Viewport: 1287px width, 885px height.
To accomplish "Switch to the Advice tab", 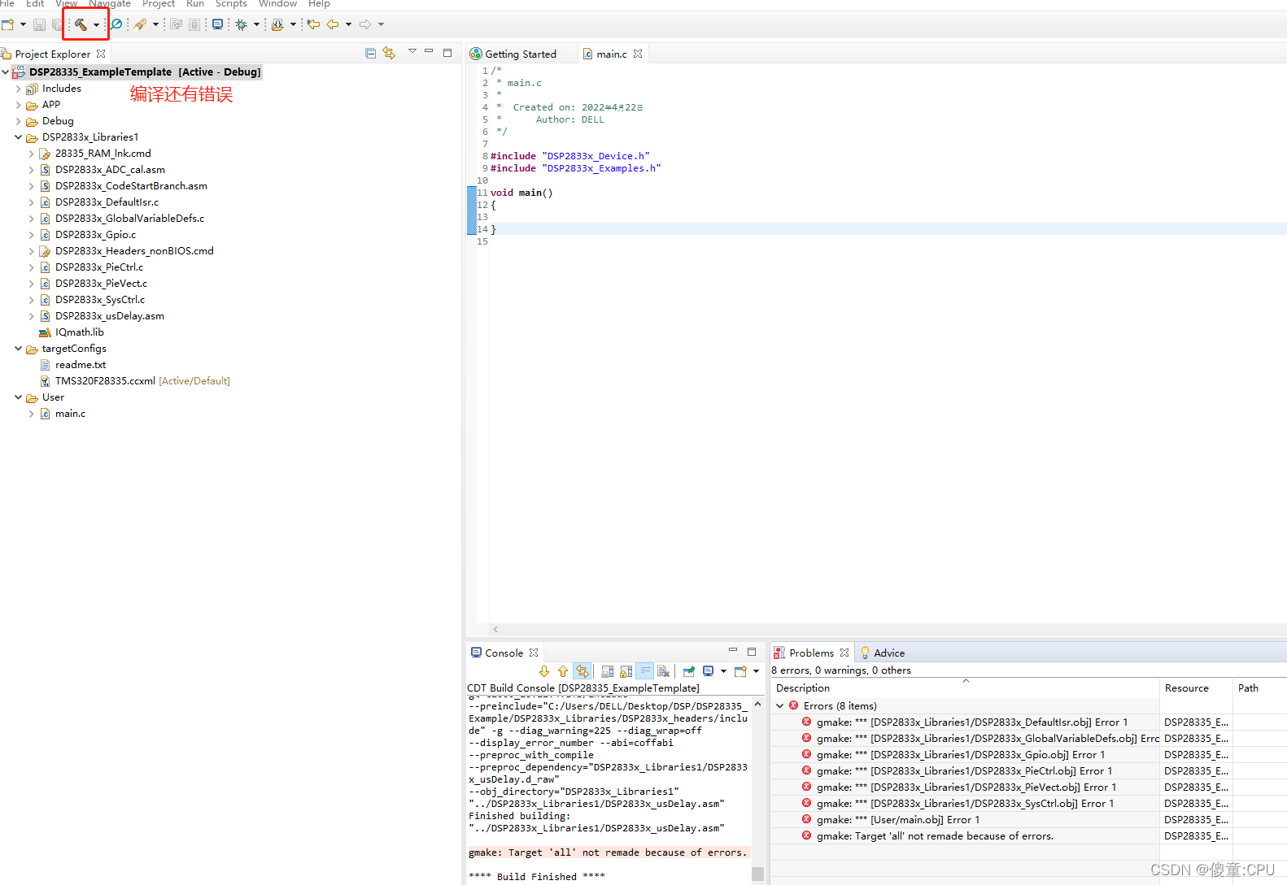I will click(883, 653).
